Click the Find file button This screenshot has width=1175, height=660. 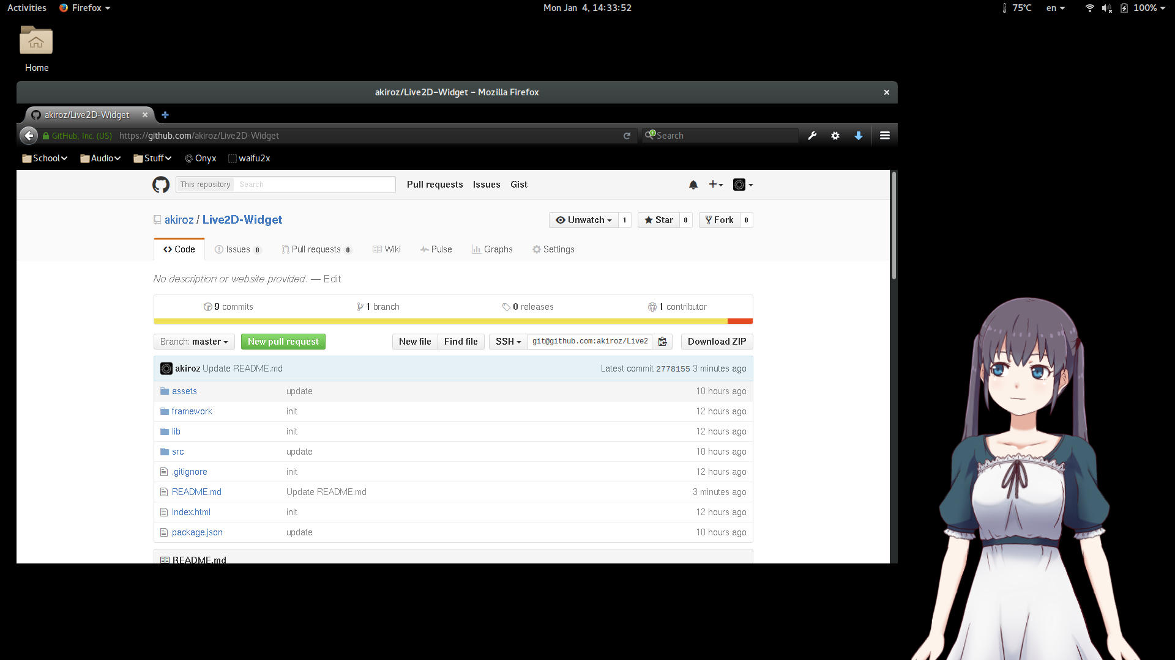461,342
